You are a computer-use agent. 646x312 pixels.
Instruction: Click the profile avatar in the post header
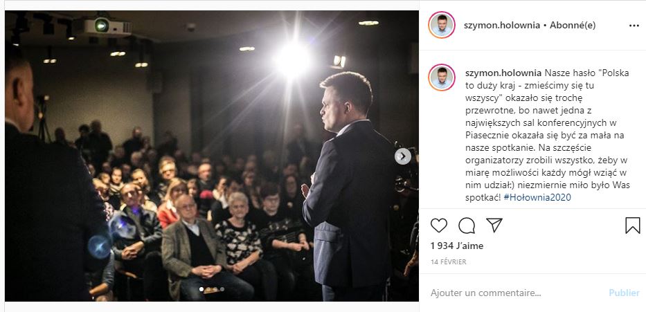coord(442,25)
